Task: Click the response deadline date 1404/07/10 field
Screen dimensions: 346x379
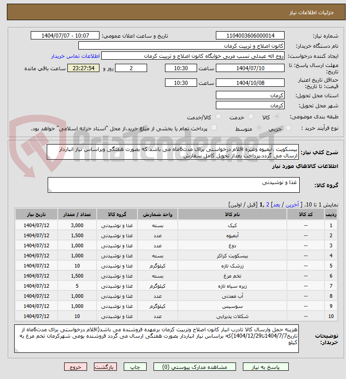Action: pyautogui.click(x=250, y=68)
